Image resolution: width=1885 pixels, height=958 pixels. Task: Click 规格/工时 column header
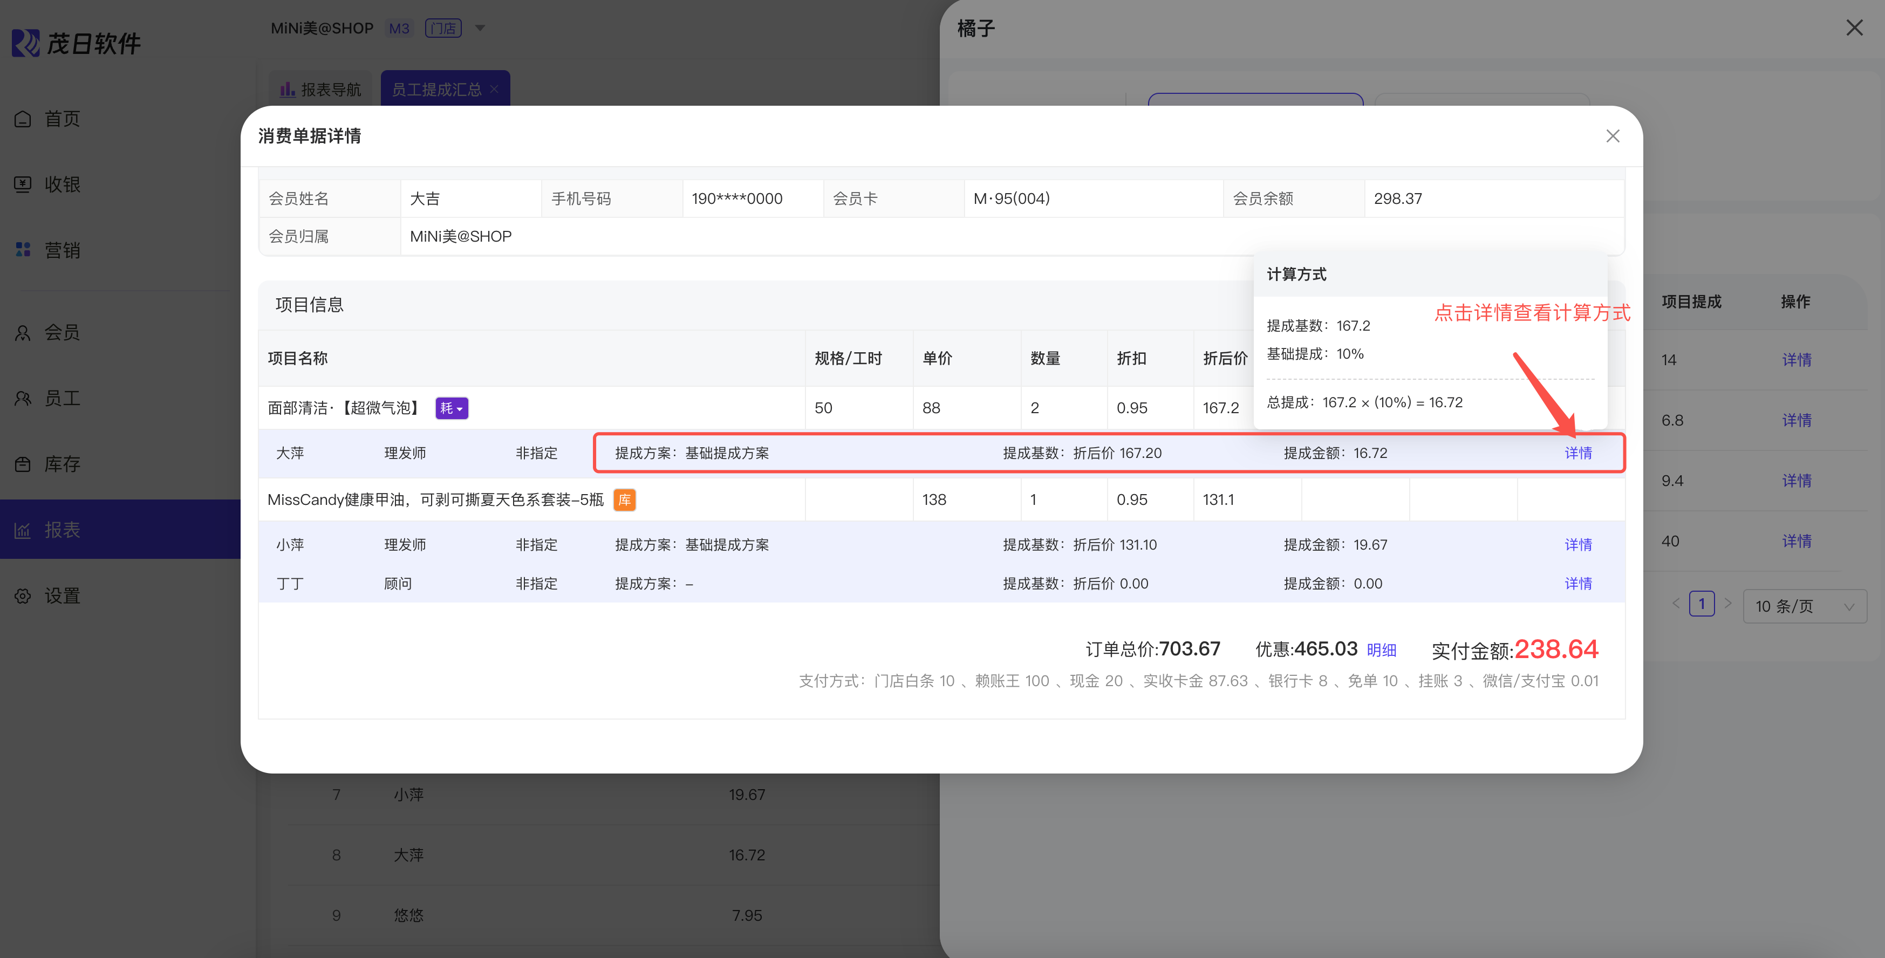click(x=848, y=359)
